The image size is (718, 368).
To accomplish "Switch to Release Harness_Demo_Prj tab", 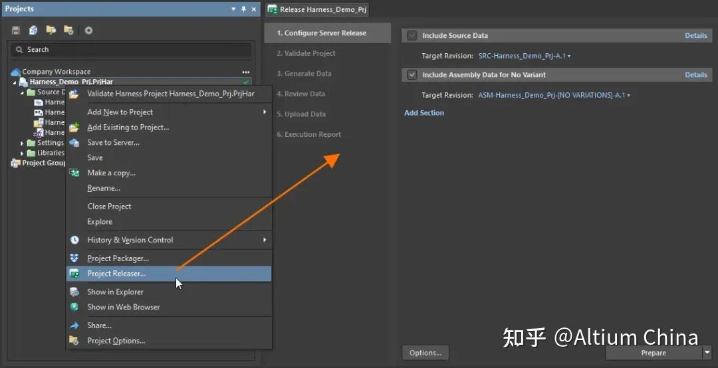I will tap(317, 9).
